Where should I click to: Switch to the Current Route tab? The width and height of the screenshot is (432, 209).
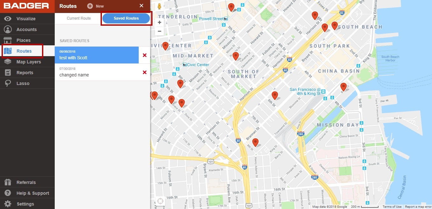pyautogui.click(x=79, y=18)
